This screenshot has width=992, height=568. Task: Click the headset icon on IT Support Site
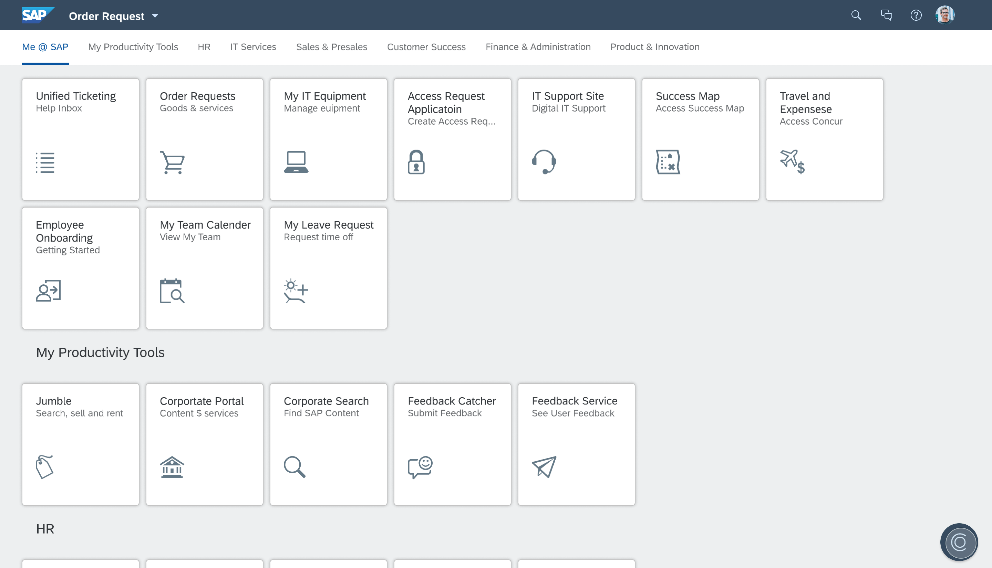[544, 162]
